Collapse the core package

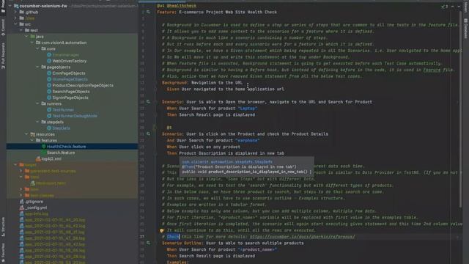pos(37,49)
